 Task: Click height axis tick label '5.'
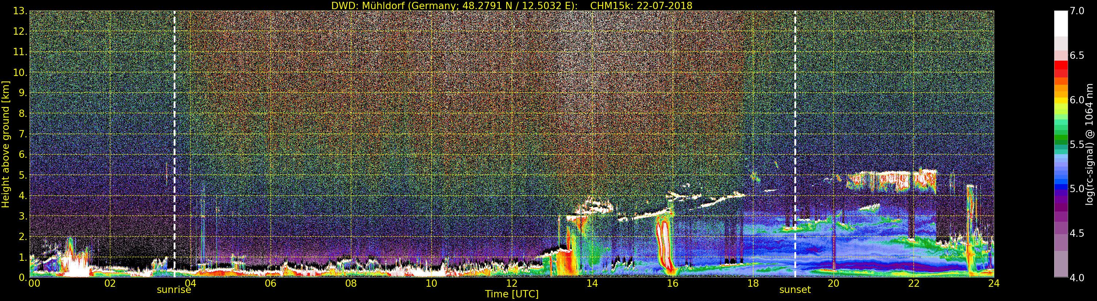(23, 175)
